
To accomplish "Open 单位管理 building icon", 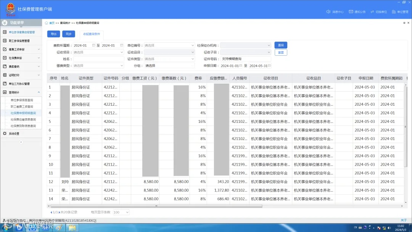I will point(394,11).
